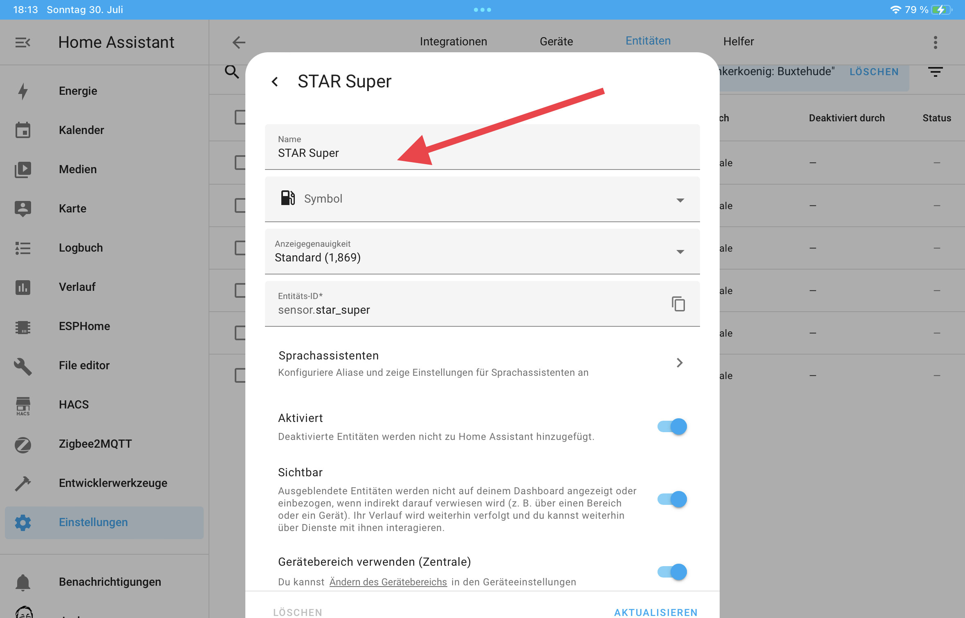Tap the Wi-Fi status icon
Image resolution: width=965 pixels, height=618 pixels.
[x=895, y=9]
